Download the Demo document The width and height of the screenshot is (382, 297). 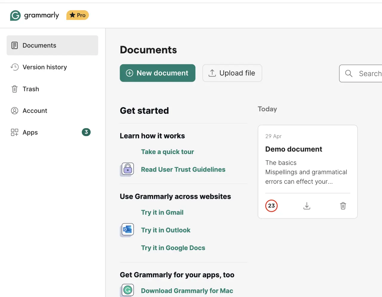(x=307, y=206)
